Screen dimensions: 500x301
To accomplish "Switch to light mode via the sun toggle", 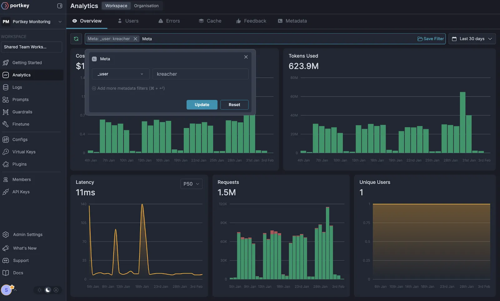I will click(39, 290).
